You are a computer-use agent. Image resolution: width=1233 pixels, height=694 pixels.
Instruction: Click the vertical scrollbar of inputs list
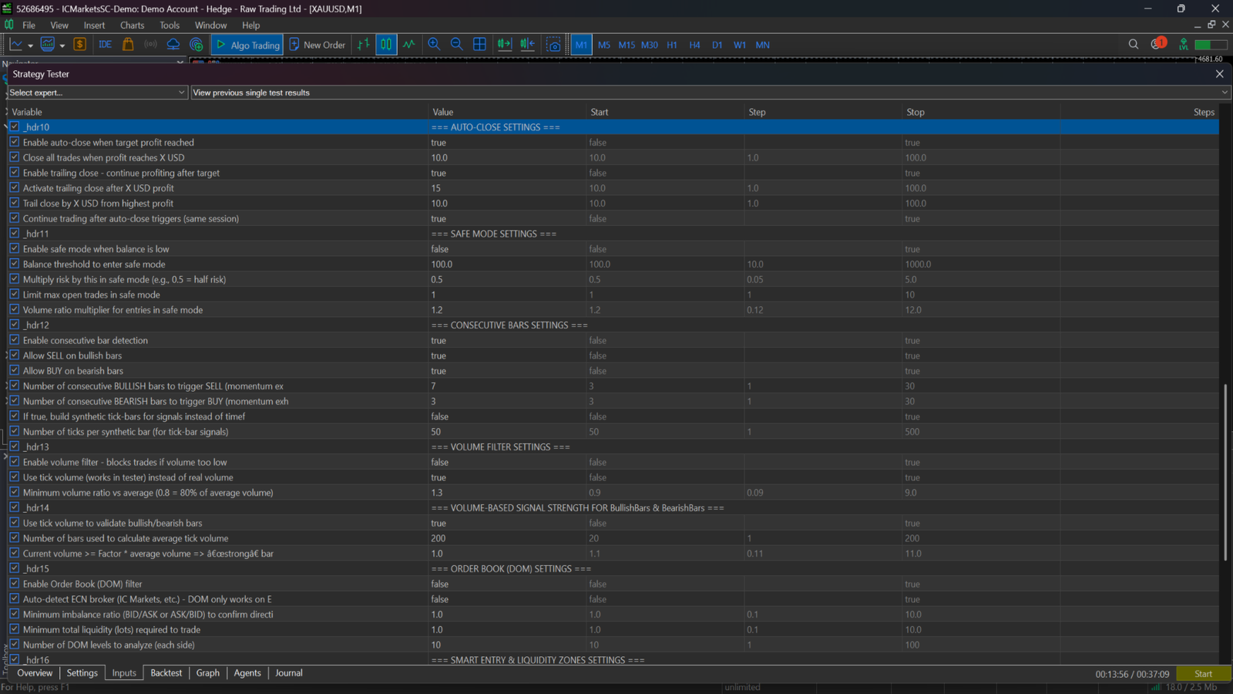click(x=1225, y=472)
